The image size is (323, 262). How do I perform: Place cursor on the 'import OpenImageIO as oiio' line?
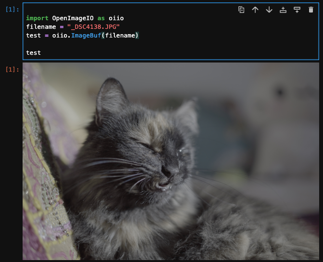pyautogui.click(x=75, y=18)
